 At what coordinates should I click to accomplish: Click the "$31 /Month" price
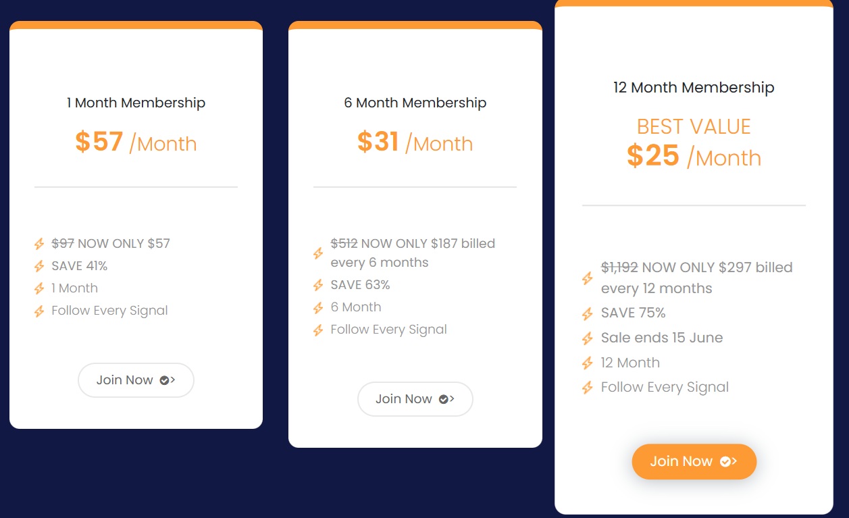(x=415, y=143)
